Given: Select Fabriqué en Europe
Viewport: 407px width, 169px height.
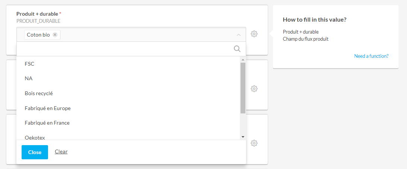Looking at the screenshot, I should 48,108.
